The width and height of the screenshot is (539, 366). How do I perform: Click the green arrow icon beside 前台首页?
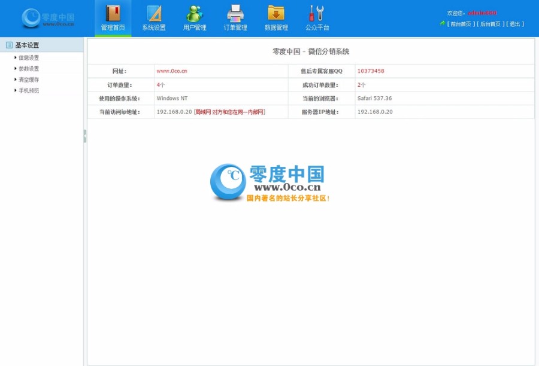tap(443, 23)
